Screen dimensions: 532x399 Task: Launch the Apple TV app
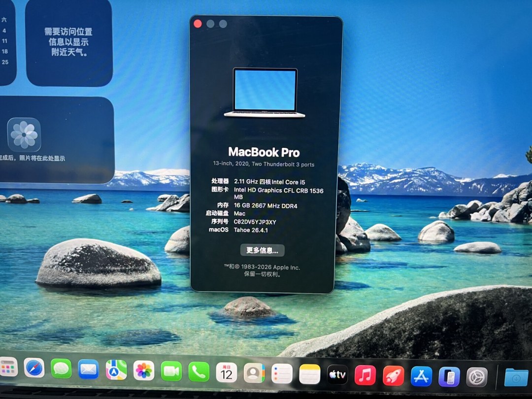point(337,375)
